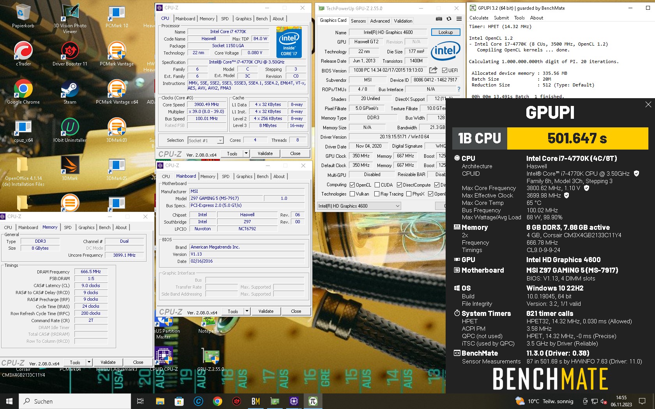The image size is (655, 409).
Task: Open the PCMark Vantage desktop icon
Action: [x=117, y=54]
